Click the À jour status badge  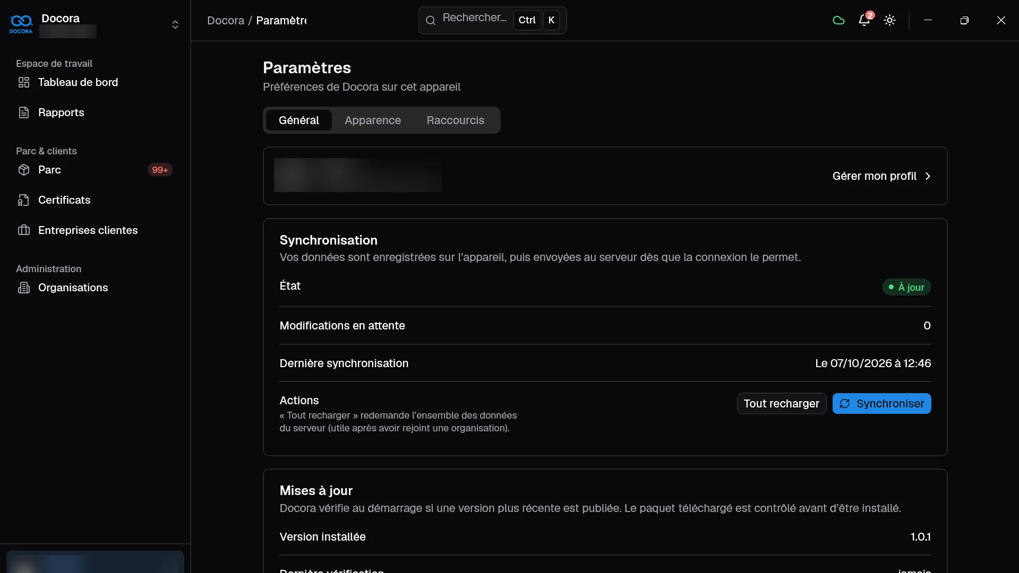pyautogui.click(x=906, y=287)
